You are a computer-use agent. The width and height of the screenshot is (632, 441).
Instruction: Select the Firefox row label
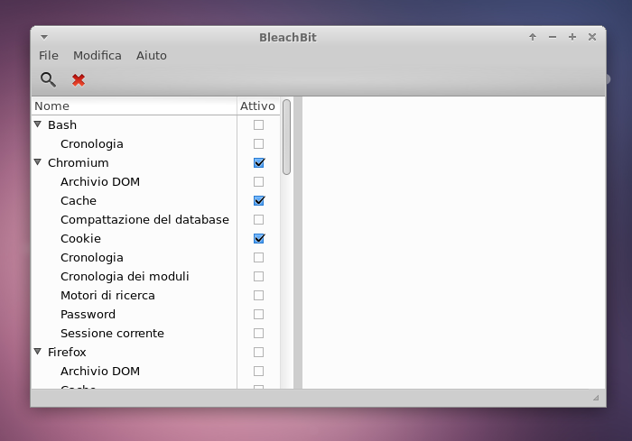(x=67, y=352)
